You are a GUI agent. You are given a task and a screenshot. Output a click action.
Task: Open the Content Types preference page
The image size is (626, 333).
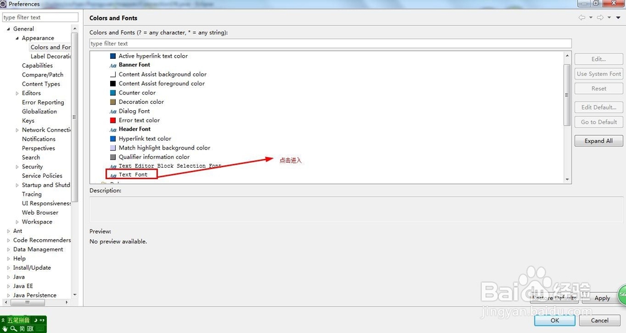[x=41, y=84]
